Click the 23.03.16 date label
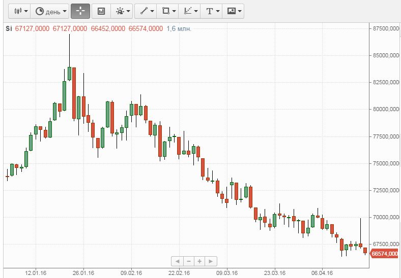Screen dimensions: 401x278 tap(275, 273)
